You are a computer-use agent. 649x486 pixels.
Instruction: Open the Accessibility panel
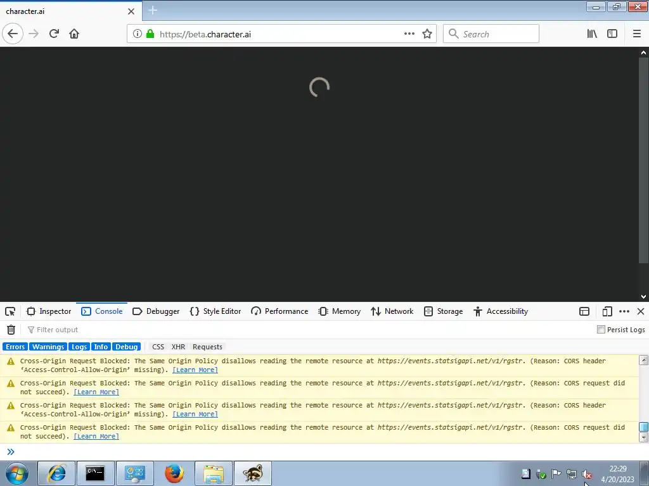501,311
